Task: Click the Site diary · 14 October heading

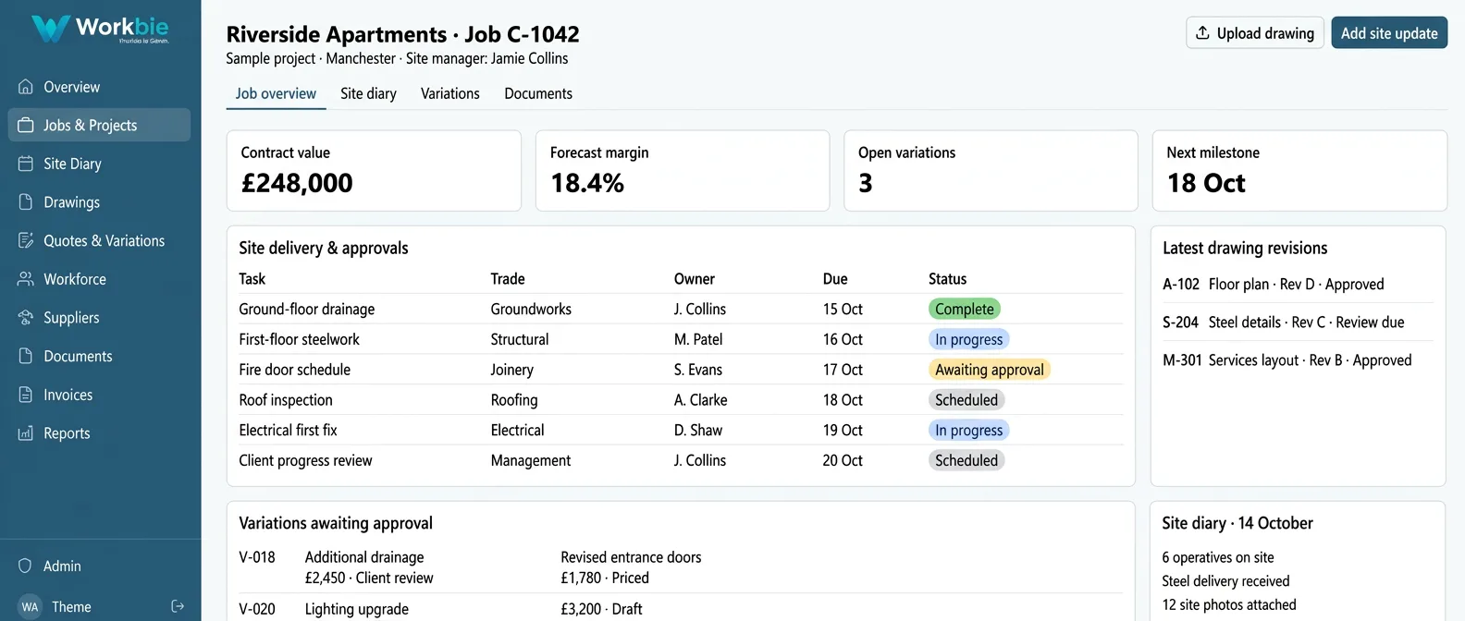Action: [x=1237, y=523]
